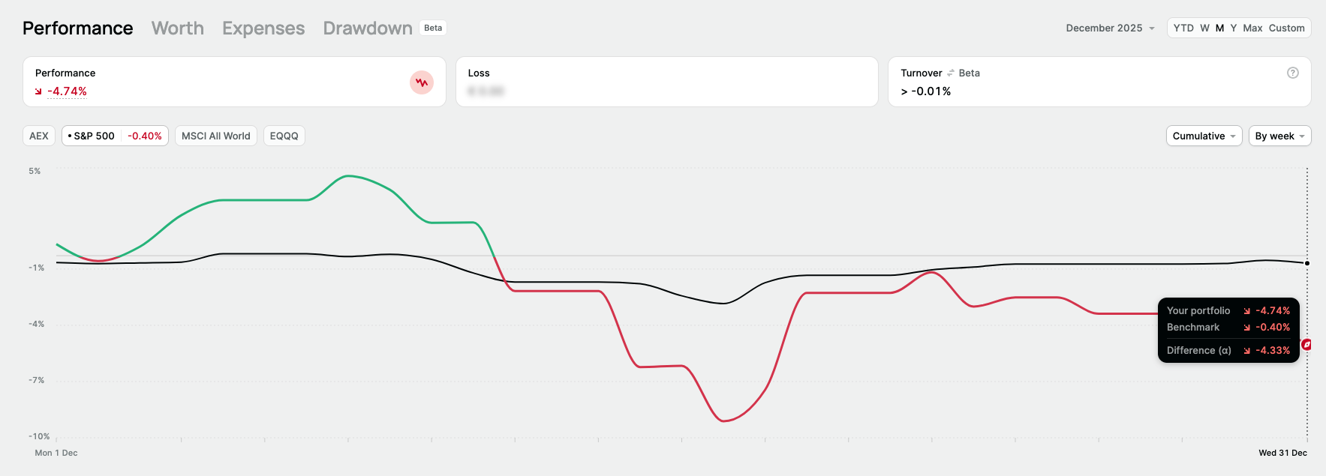Screen dimensions: 1326x476
Task: Toggle the AEX benchmark
Action: [39, 136]
